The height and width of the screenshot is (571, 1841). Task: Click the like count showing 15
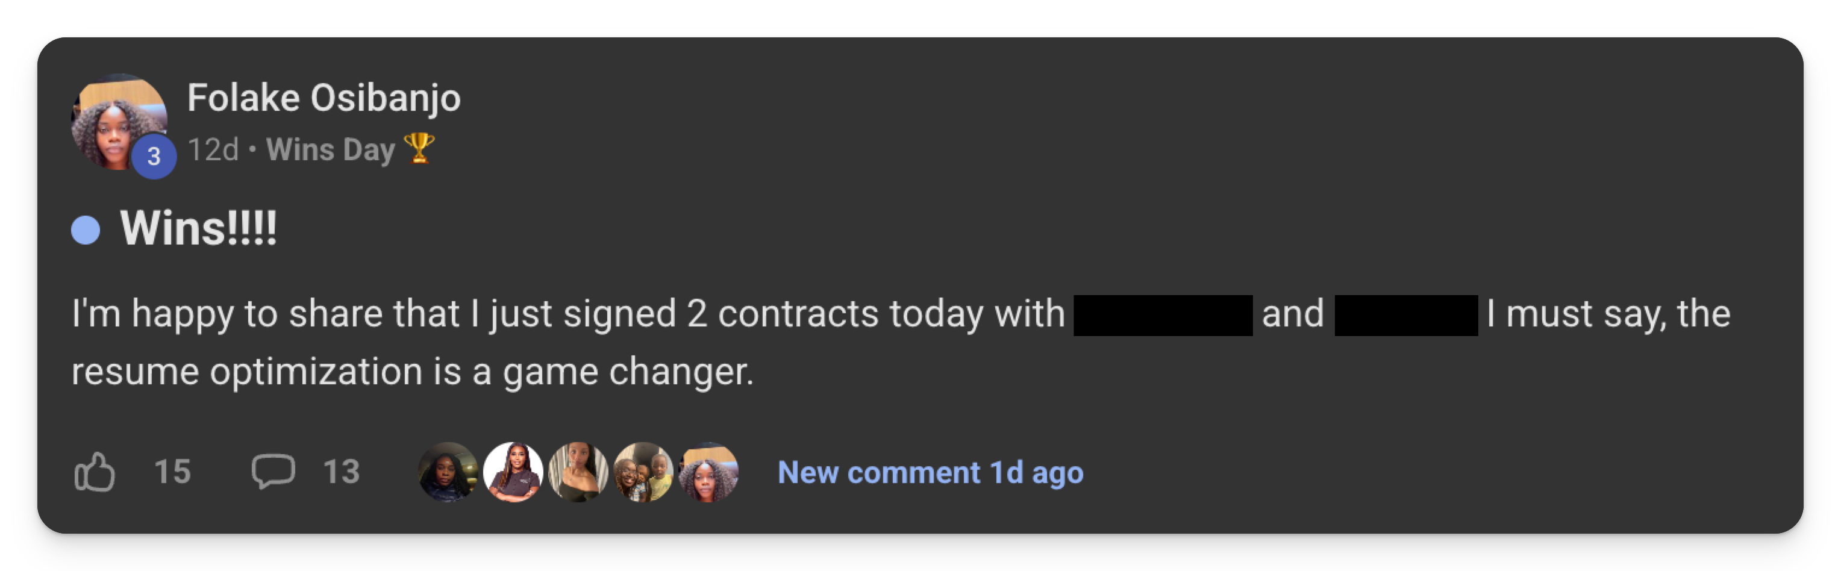click(x=172, y=472)
